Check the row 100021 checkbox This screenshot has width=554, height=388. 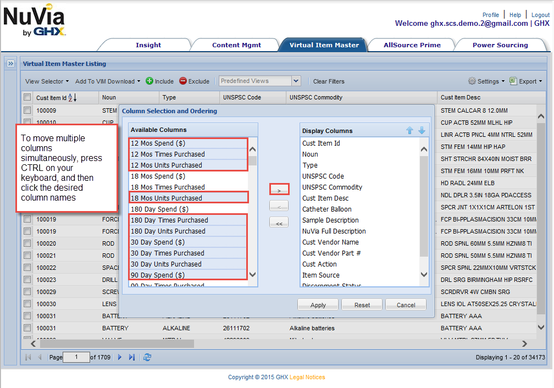27,255
